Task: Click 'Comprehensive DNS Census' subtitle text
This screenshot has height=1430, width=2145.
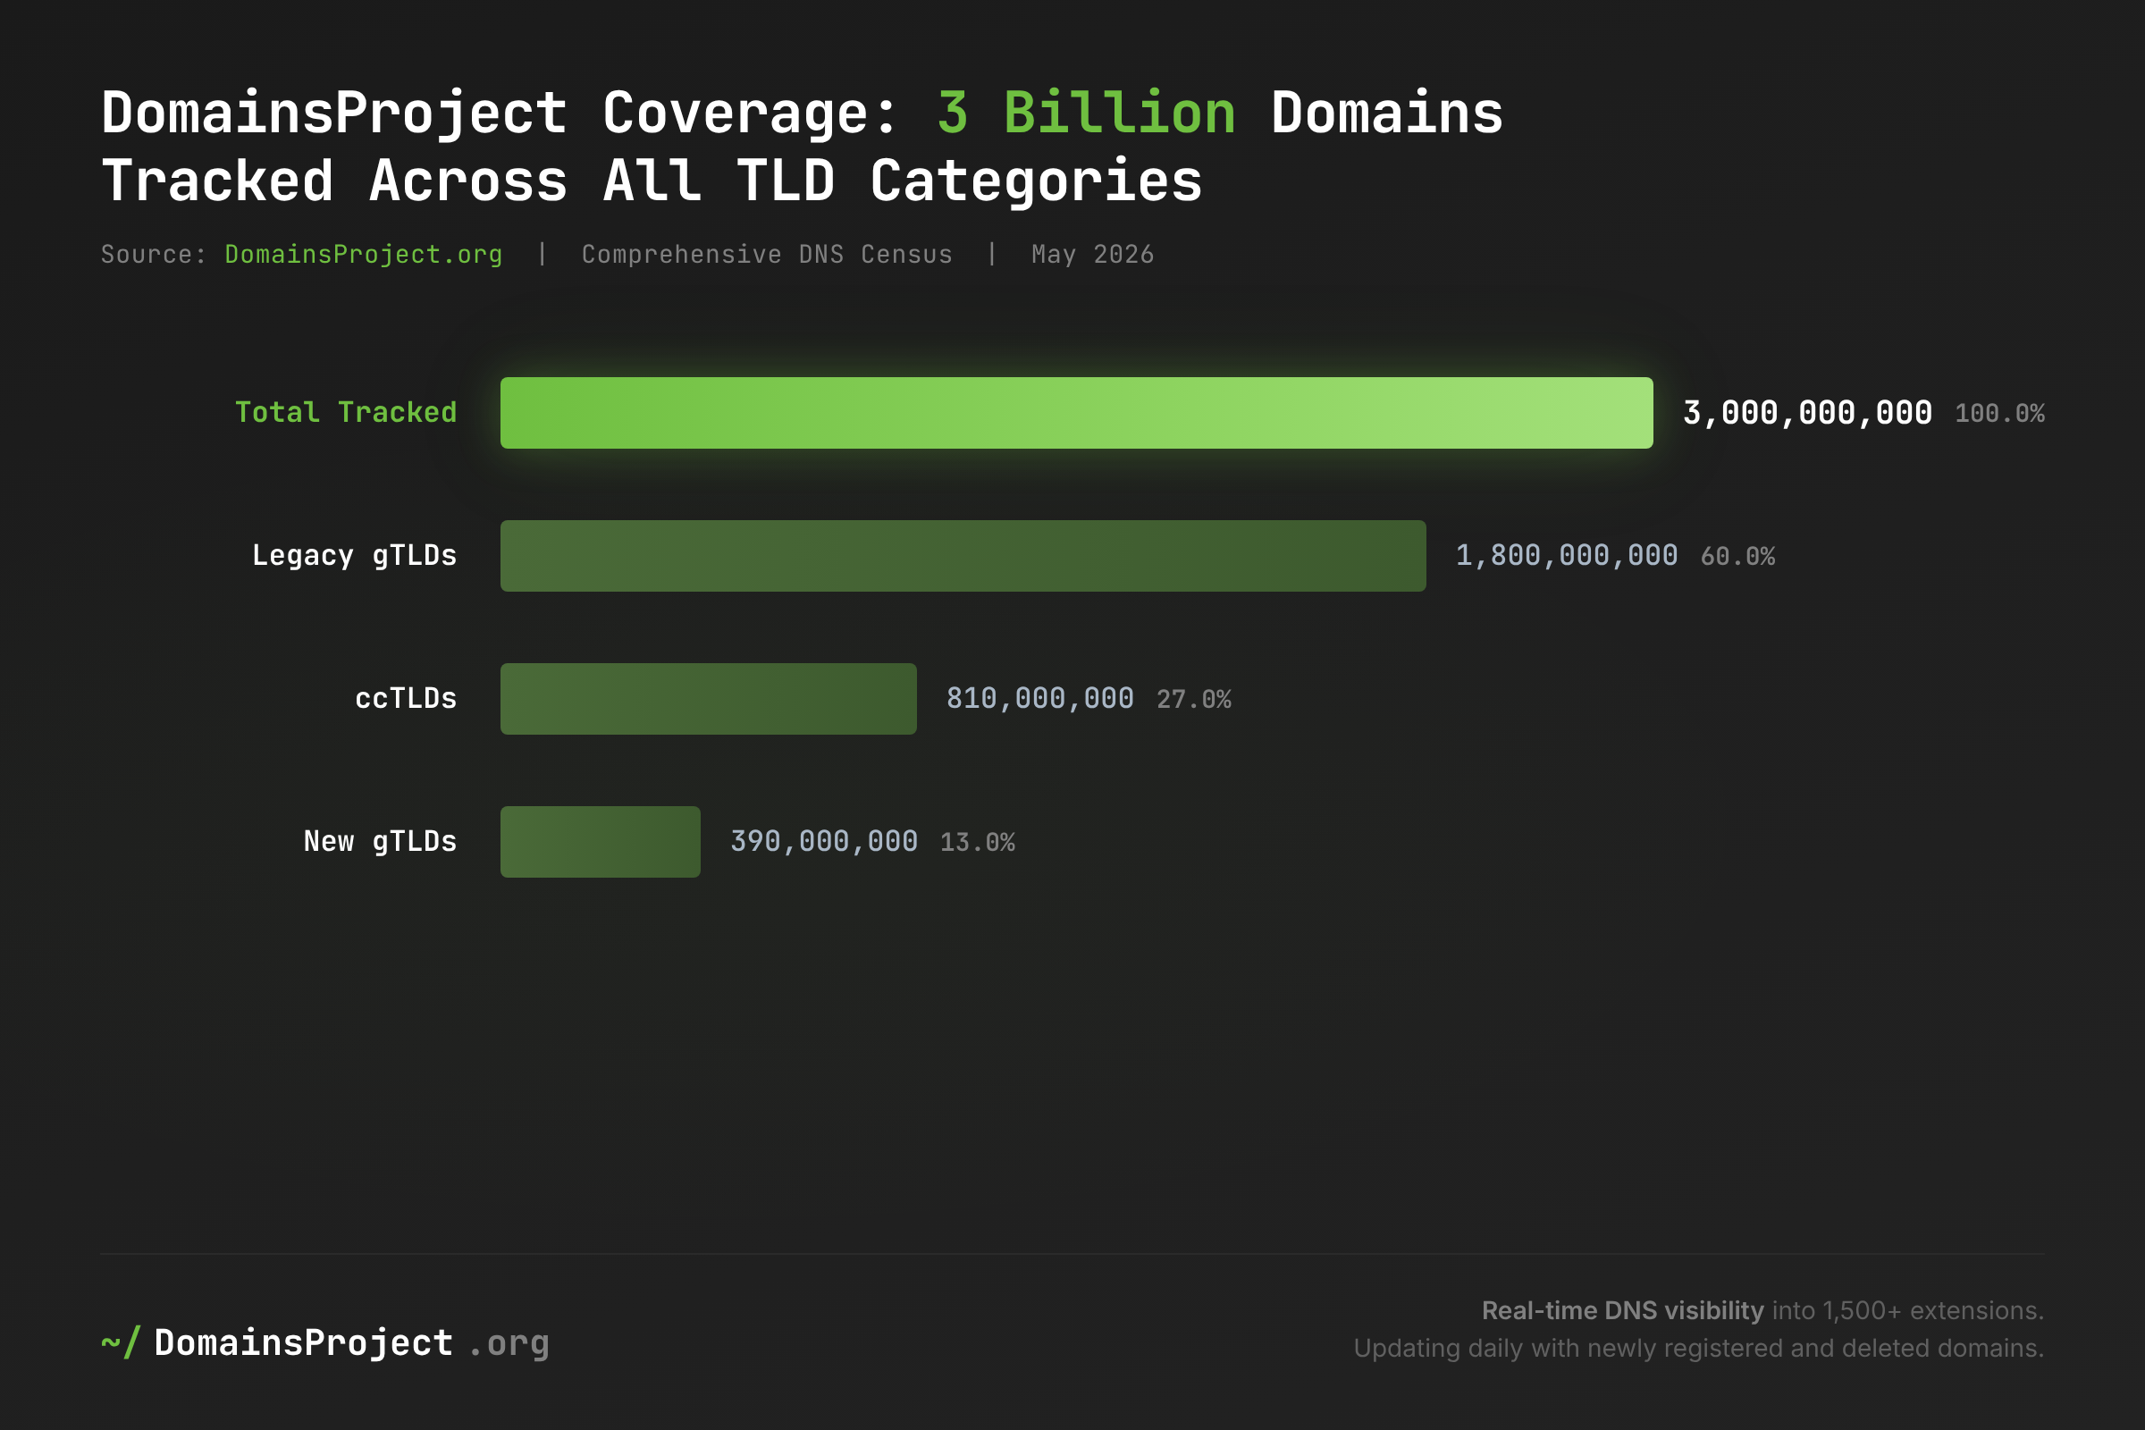Action: click(767, 255)
